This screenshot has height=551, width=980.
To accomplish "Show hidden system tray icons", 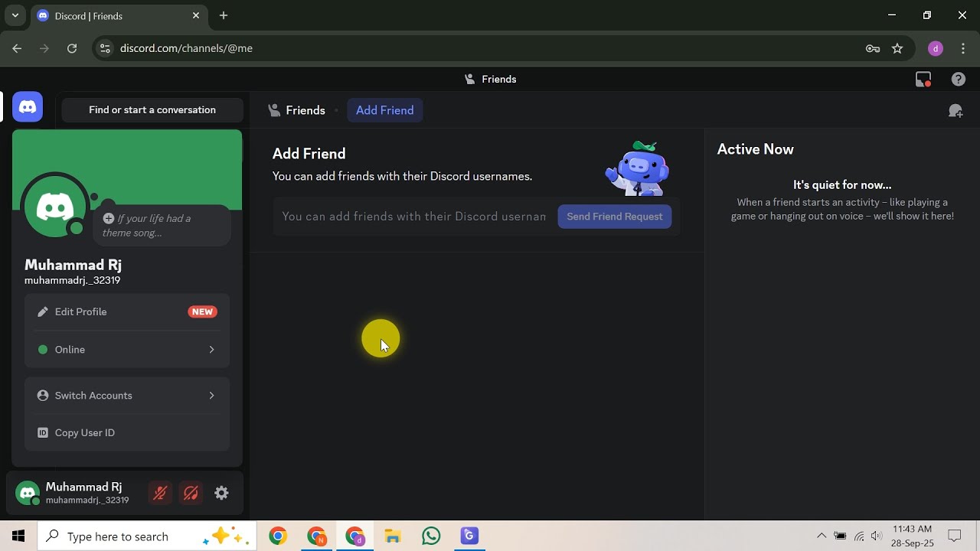I will [822, 536].
